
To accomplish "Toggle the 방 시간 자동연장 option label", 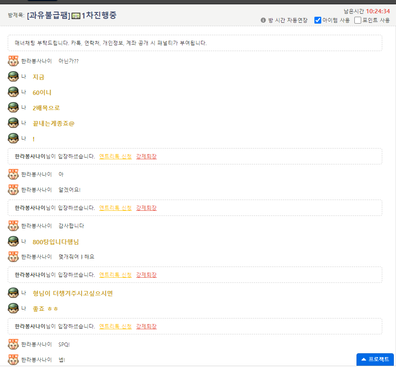I will pyautogui.click(x=288, y=20).
